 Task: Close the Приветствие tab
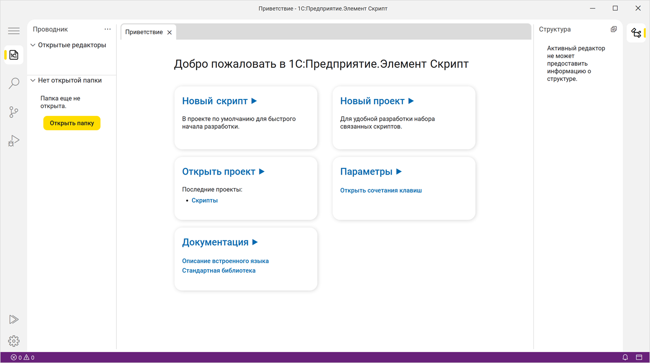170,32
